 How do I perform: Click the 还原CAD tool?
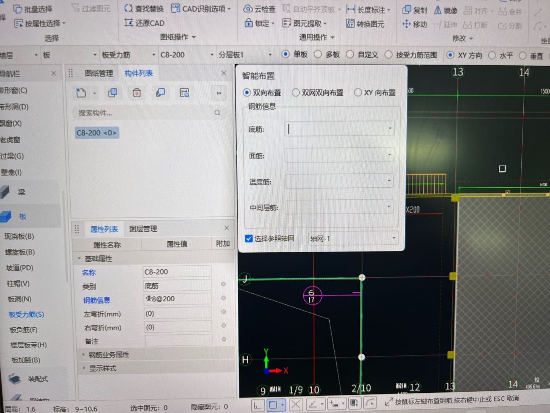[x=146, y=23]
